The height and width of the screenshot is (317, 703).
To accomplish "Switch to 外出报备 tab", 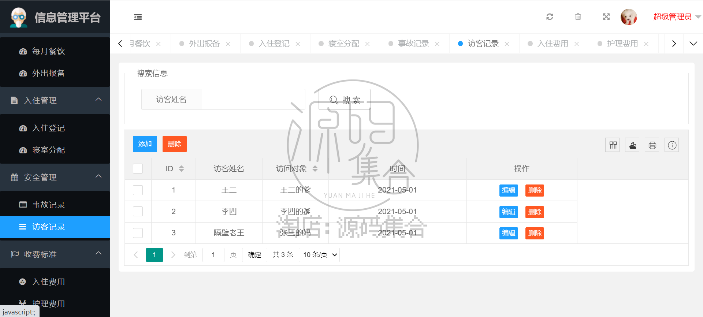I will tap(204, 44).
